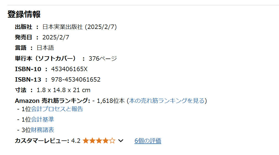The width and height of the screenshot is (279, 155).
Task: Click the 発売日 date value
Action: click(56, 38)
